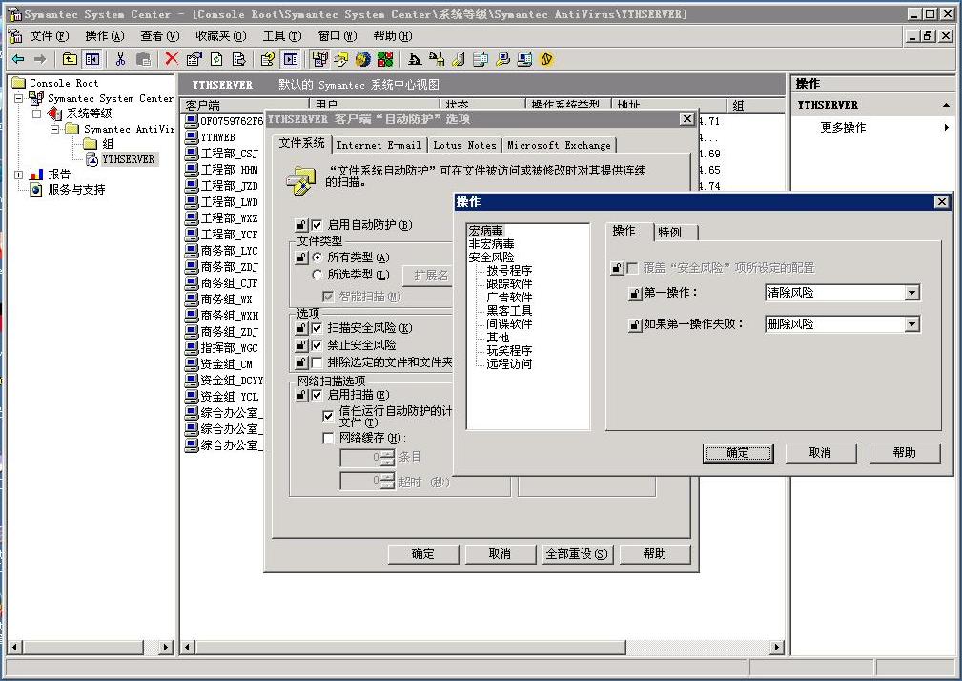This screenshot has width=962, height=681.
Task: Click the lock icon beside 排除选定的文件和文件夹
Action: coord(300,362)
